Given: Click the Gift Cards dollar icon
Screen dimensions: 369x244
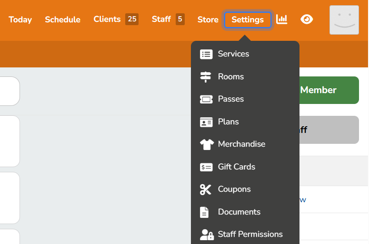Looking at the screenshot, I should point(206,167).
